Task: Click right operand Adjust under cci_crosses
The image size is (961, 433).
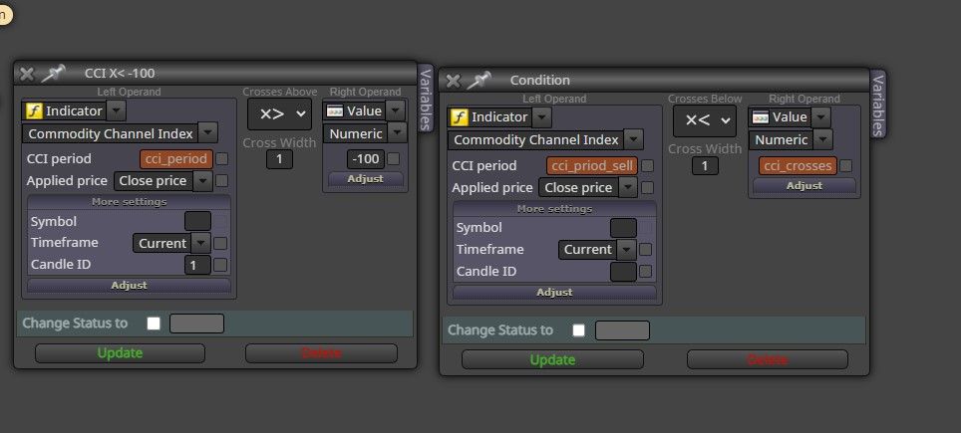Action: [x=804, y=185]
